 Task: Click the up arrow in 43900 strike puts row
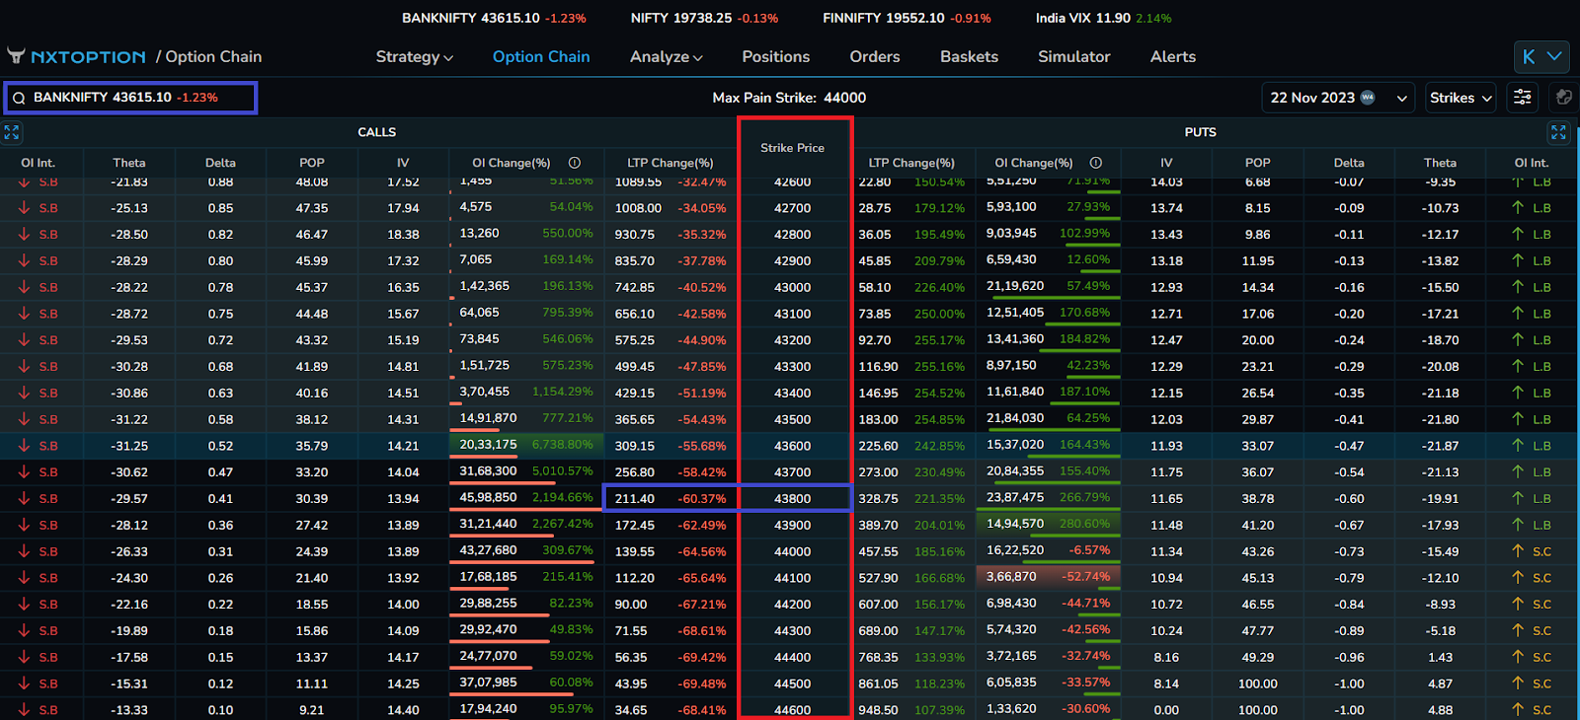tap(1518, 525)
